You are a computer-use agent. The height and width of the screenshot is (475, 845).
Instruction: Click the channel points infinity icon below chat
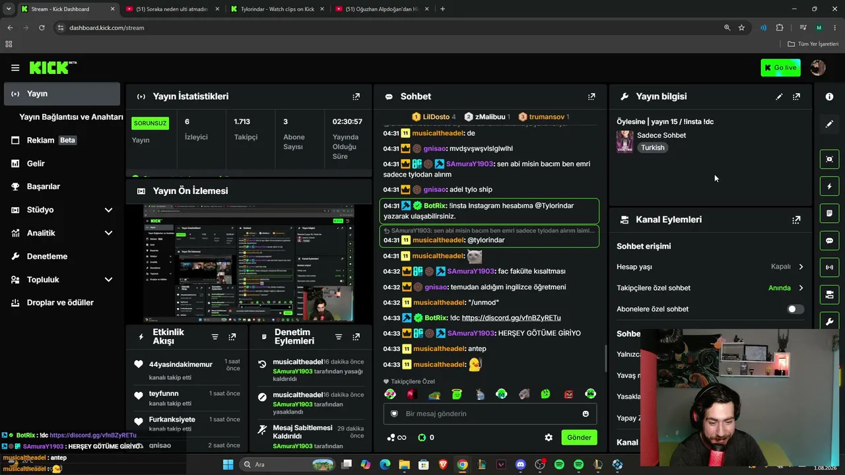(x=397, y=437)
